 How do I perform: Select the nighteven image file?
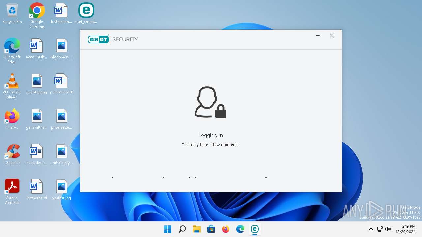(61, 49)
